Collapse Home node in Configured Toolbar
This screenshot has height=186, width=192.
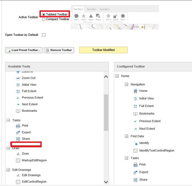click(x=117, y=76)
